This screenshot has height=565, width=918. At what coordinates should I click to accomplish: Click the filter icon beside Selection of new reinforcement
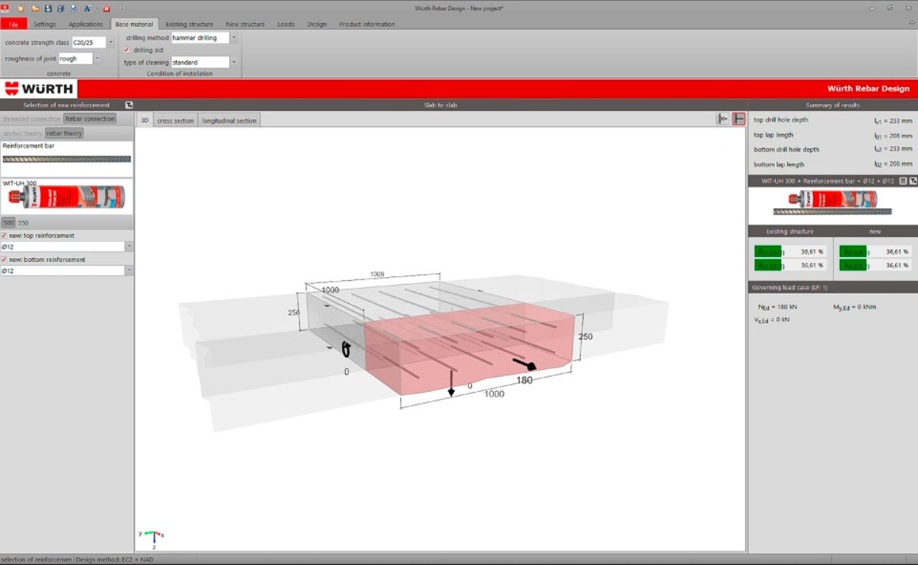click(129, 105)
